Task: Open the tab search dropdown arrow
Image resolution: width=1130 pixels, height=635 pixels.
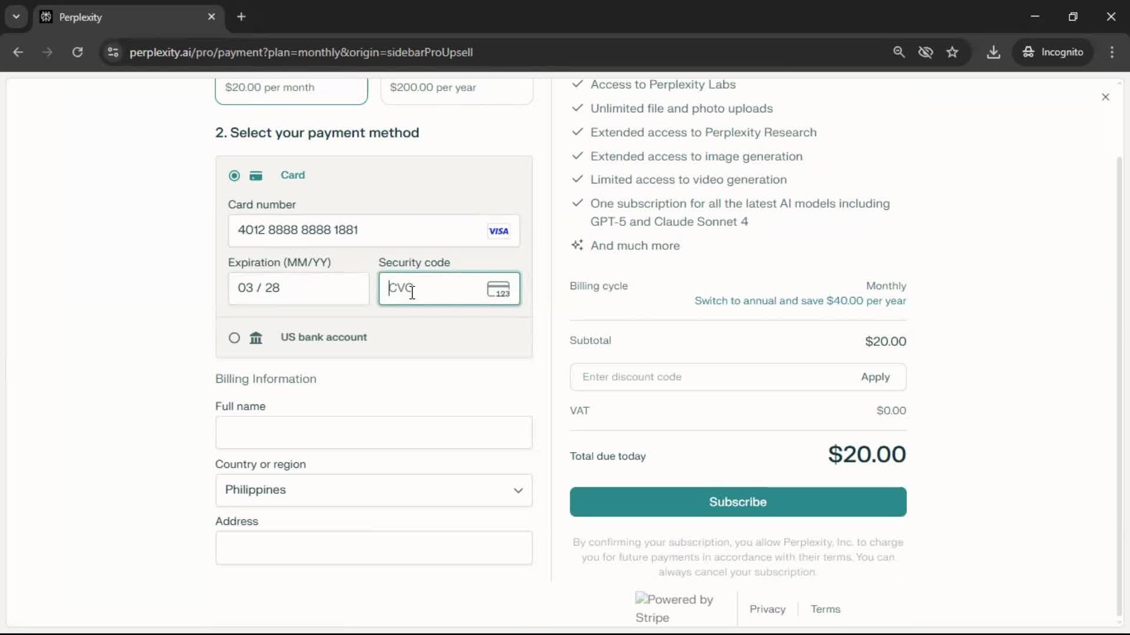Action: (16, 16)
